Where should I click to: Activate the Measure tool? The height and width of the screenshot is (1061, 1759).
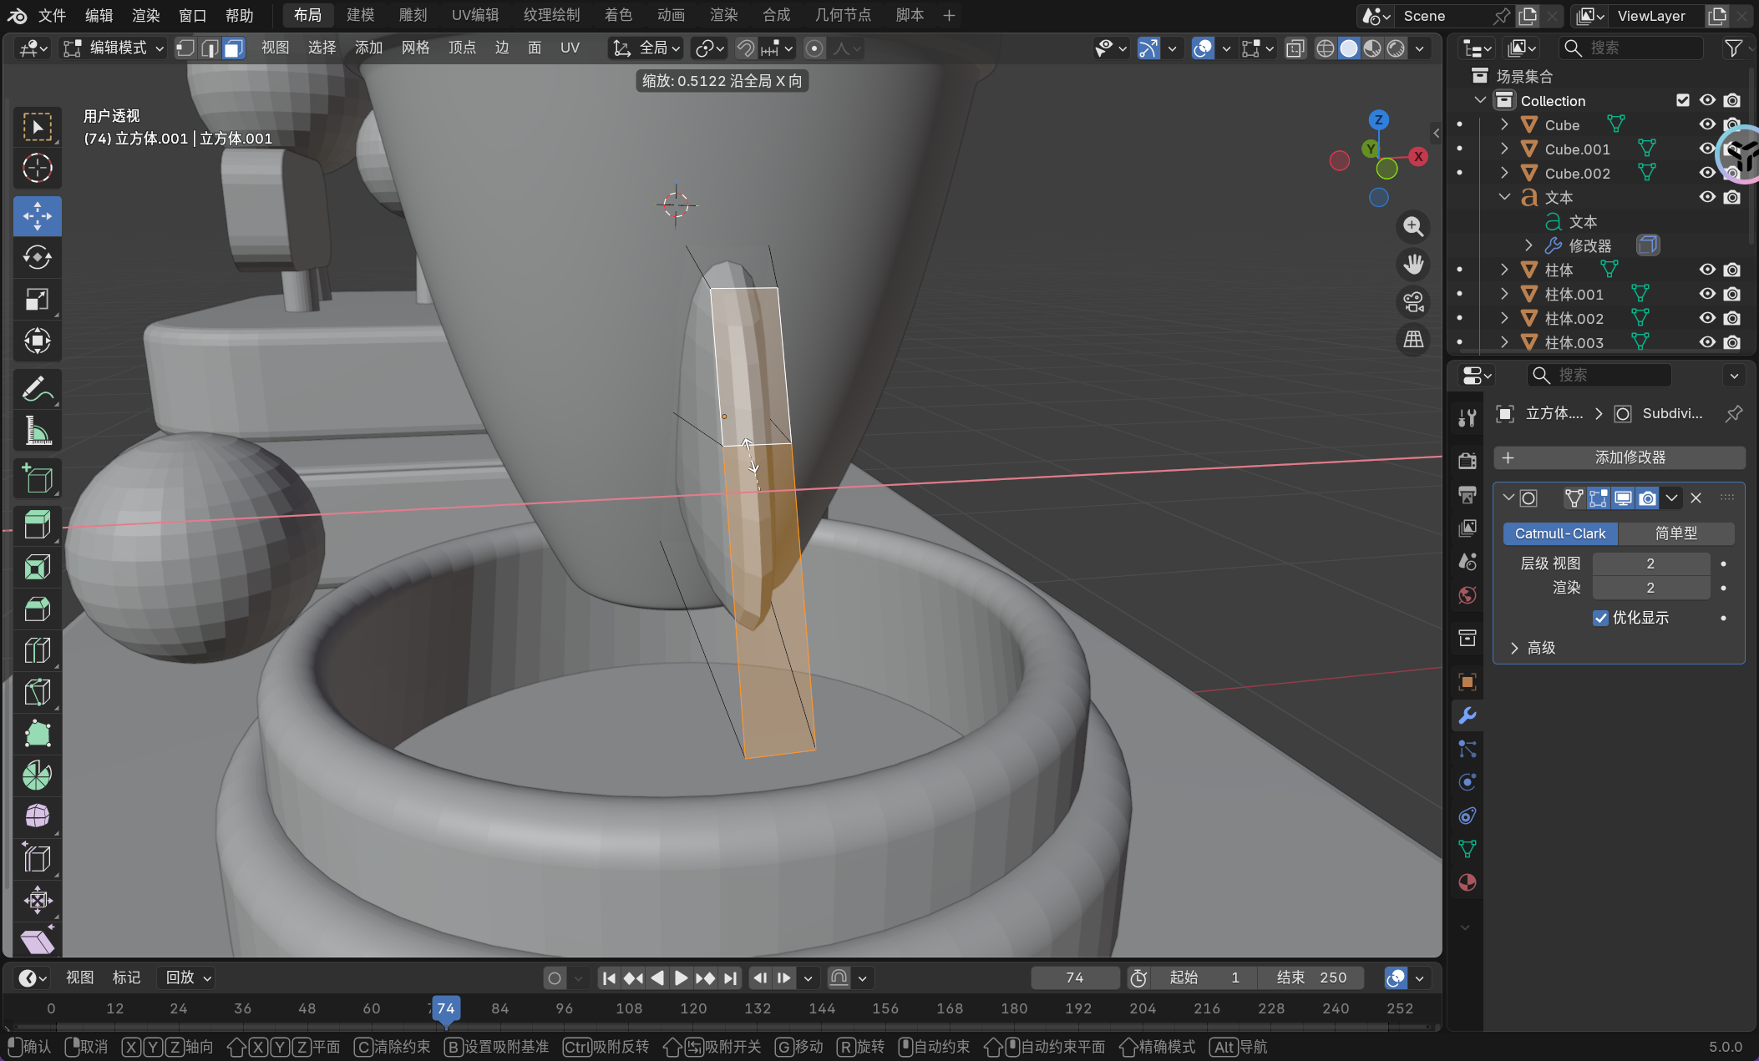(x=38, y=431)
